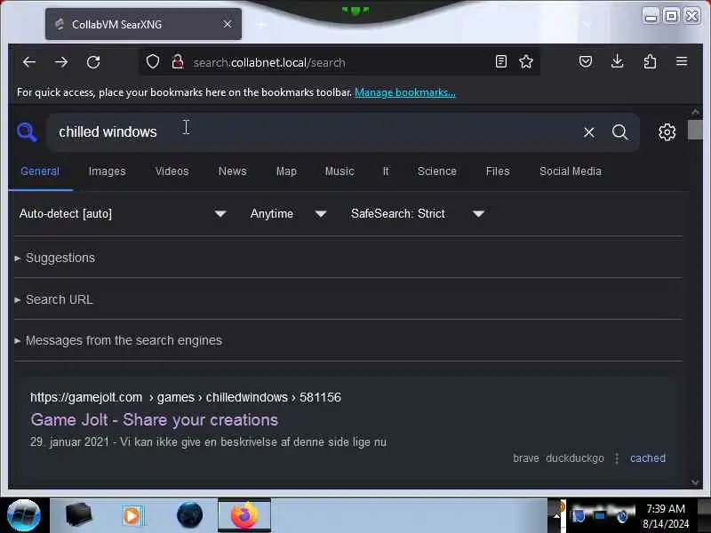Screen dimensions: 711x533
Task: List all tabs dropdown arrow
Action: [x=587, y=25]
